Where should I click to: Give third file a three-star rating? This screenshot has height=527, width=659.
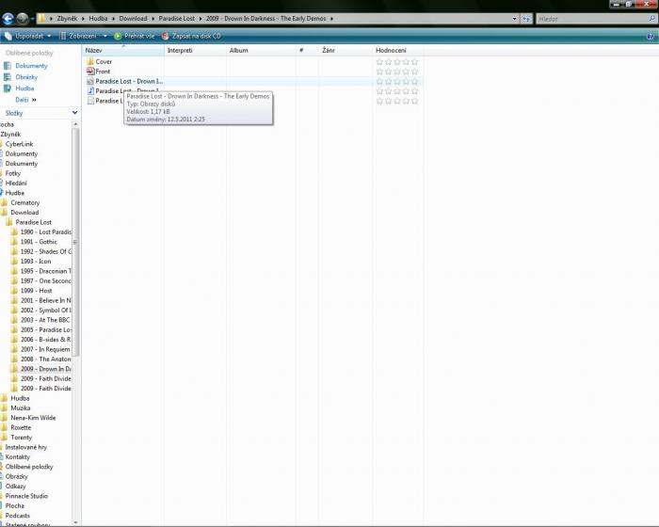tap(397, 82)
